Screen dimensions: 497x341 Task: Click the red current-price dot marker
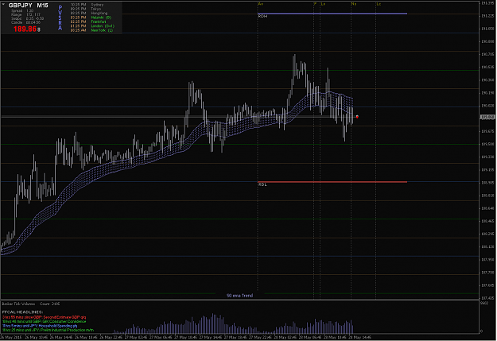pos(357,117)
